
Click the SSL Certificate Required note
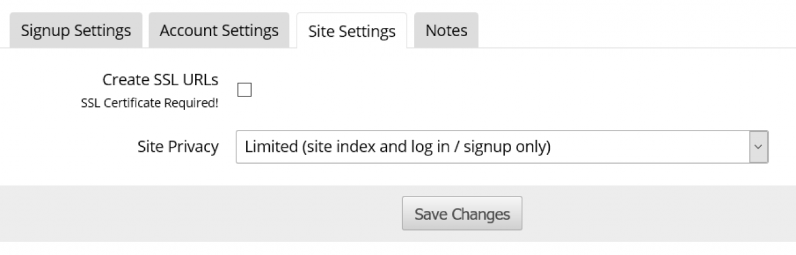coord(149,103)
